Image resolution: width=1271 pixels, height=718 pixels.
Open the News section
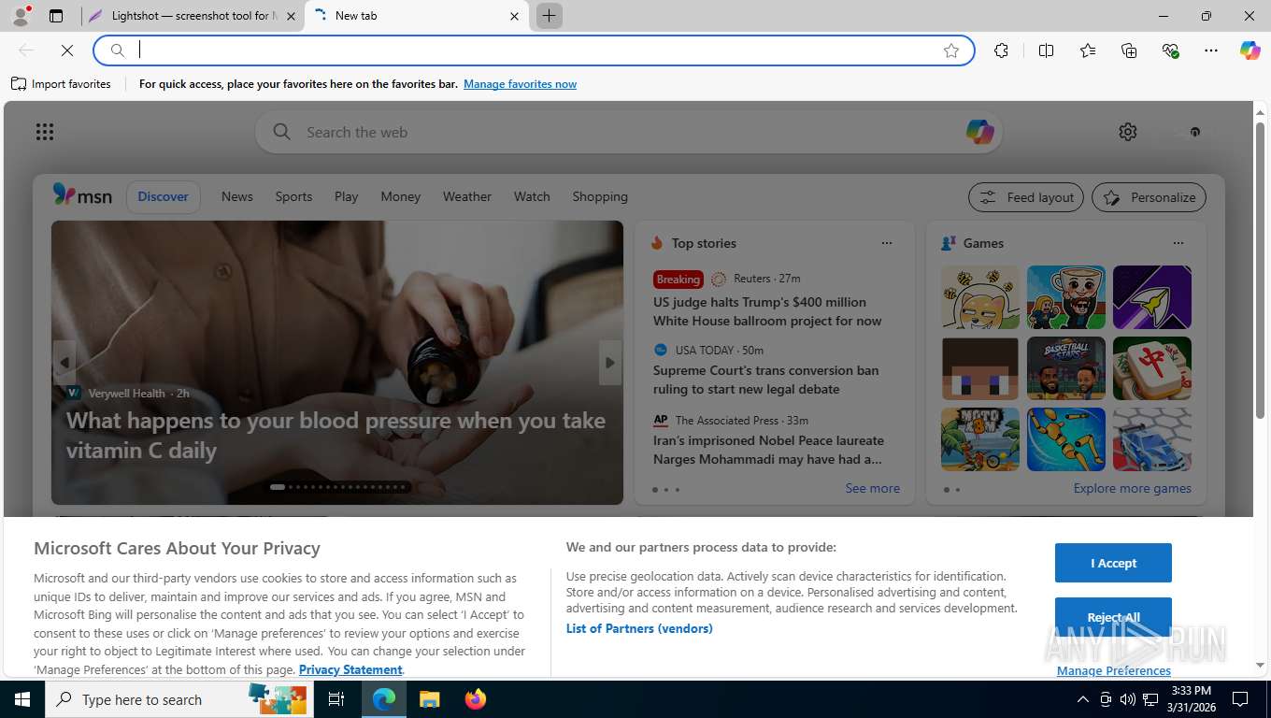click(x=237, y=196)
